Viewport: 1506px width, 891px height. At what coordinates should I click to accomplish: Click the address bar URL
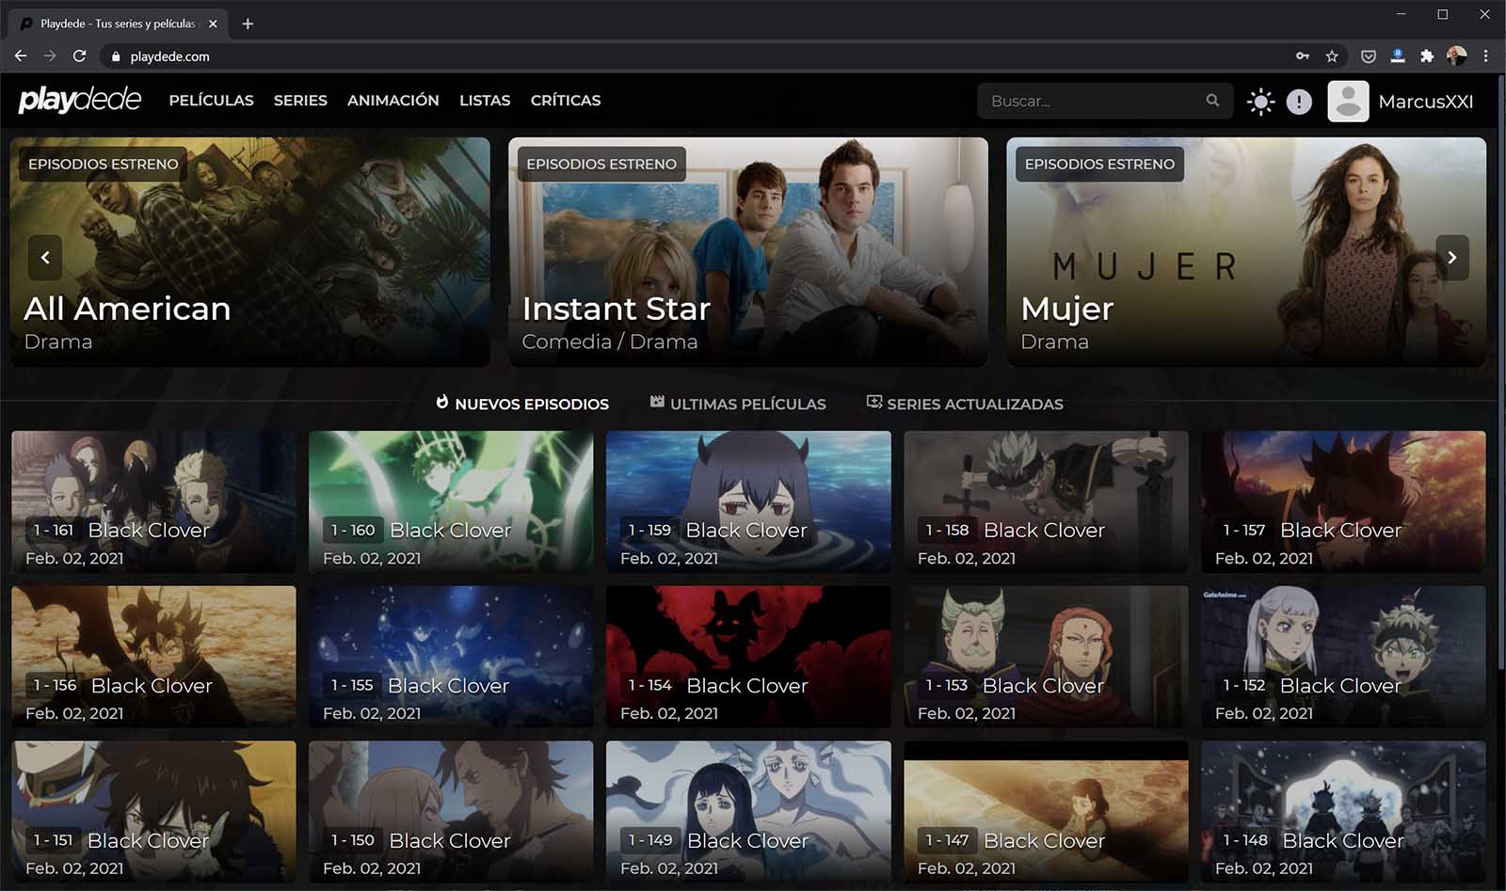pyautogui.click(x=170, y=56)
